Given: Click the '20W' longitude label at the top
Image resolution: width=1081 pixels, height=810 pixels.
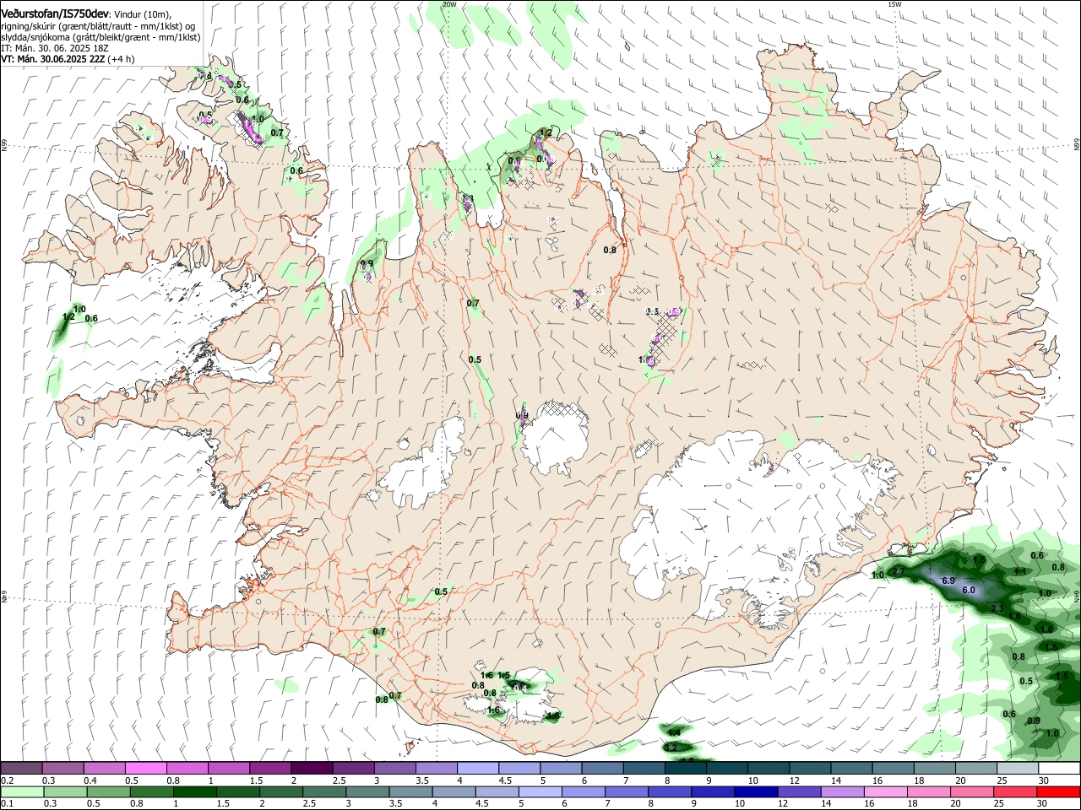Looking at the screenshot, I should tap(448, 4).
